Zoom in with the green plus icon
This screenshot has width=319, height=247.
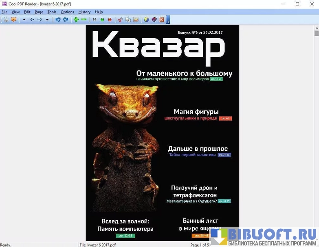point(76,19)
